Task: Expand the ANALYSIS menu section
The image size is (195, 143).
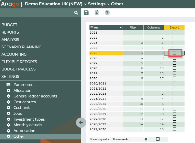Action: tap(10, 40)
